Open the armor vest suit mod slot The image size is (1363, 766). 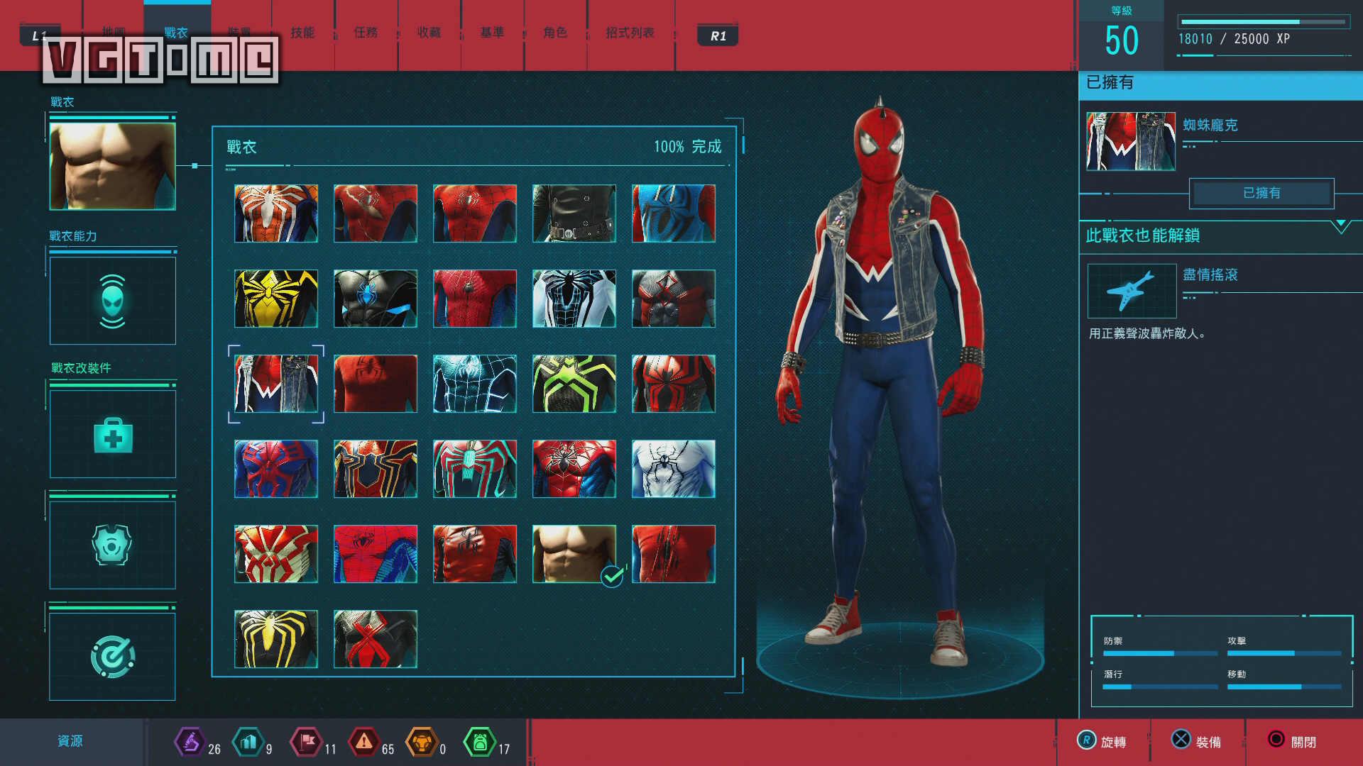tap(113, 545)
